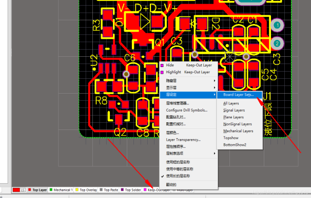This screenshot has height=198, width=311.
Task: Click the yellow Top Overlay color square
Action: pos(77,190)
